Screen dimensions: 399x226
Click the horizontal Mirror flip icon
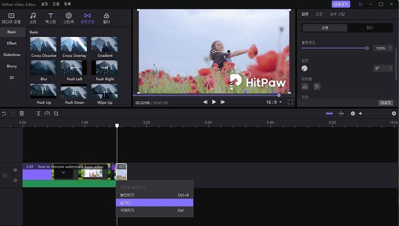(305, 86)
